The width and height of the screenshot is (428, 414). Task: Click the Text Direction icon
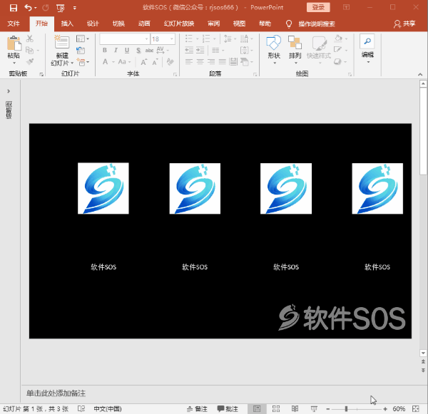tap(244, 38)
